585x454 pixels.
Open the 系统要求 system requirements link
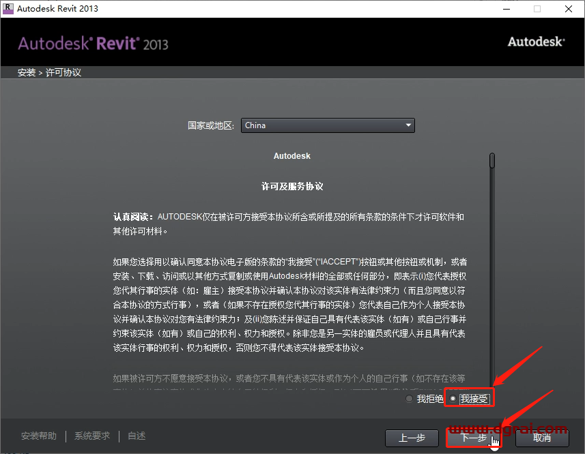[x=92, y=436]
